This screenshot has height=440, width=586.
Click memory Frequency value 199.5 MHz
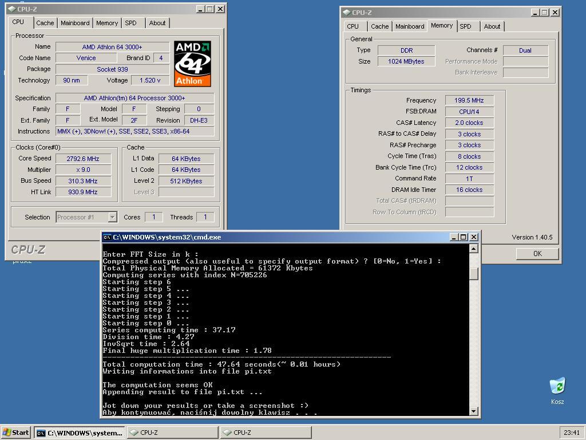coord(469,100)
